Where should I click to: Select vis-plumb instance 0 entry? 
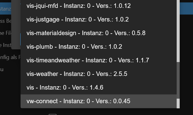[99, 47]
